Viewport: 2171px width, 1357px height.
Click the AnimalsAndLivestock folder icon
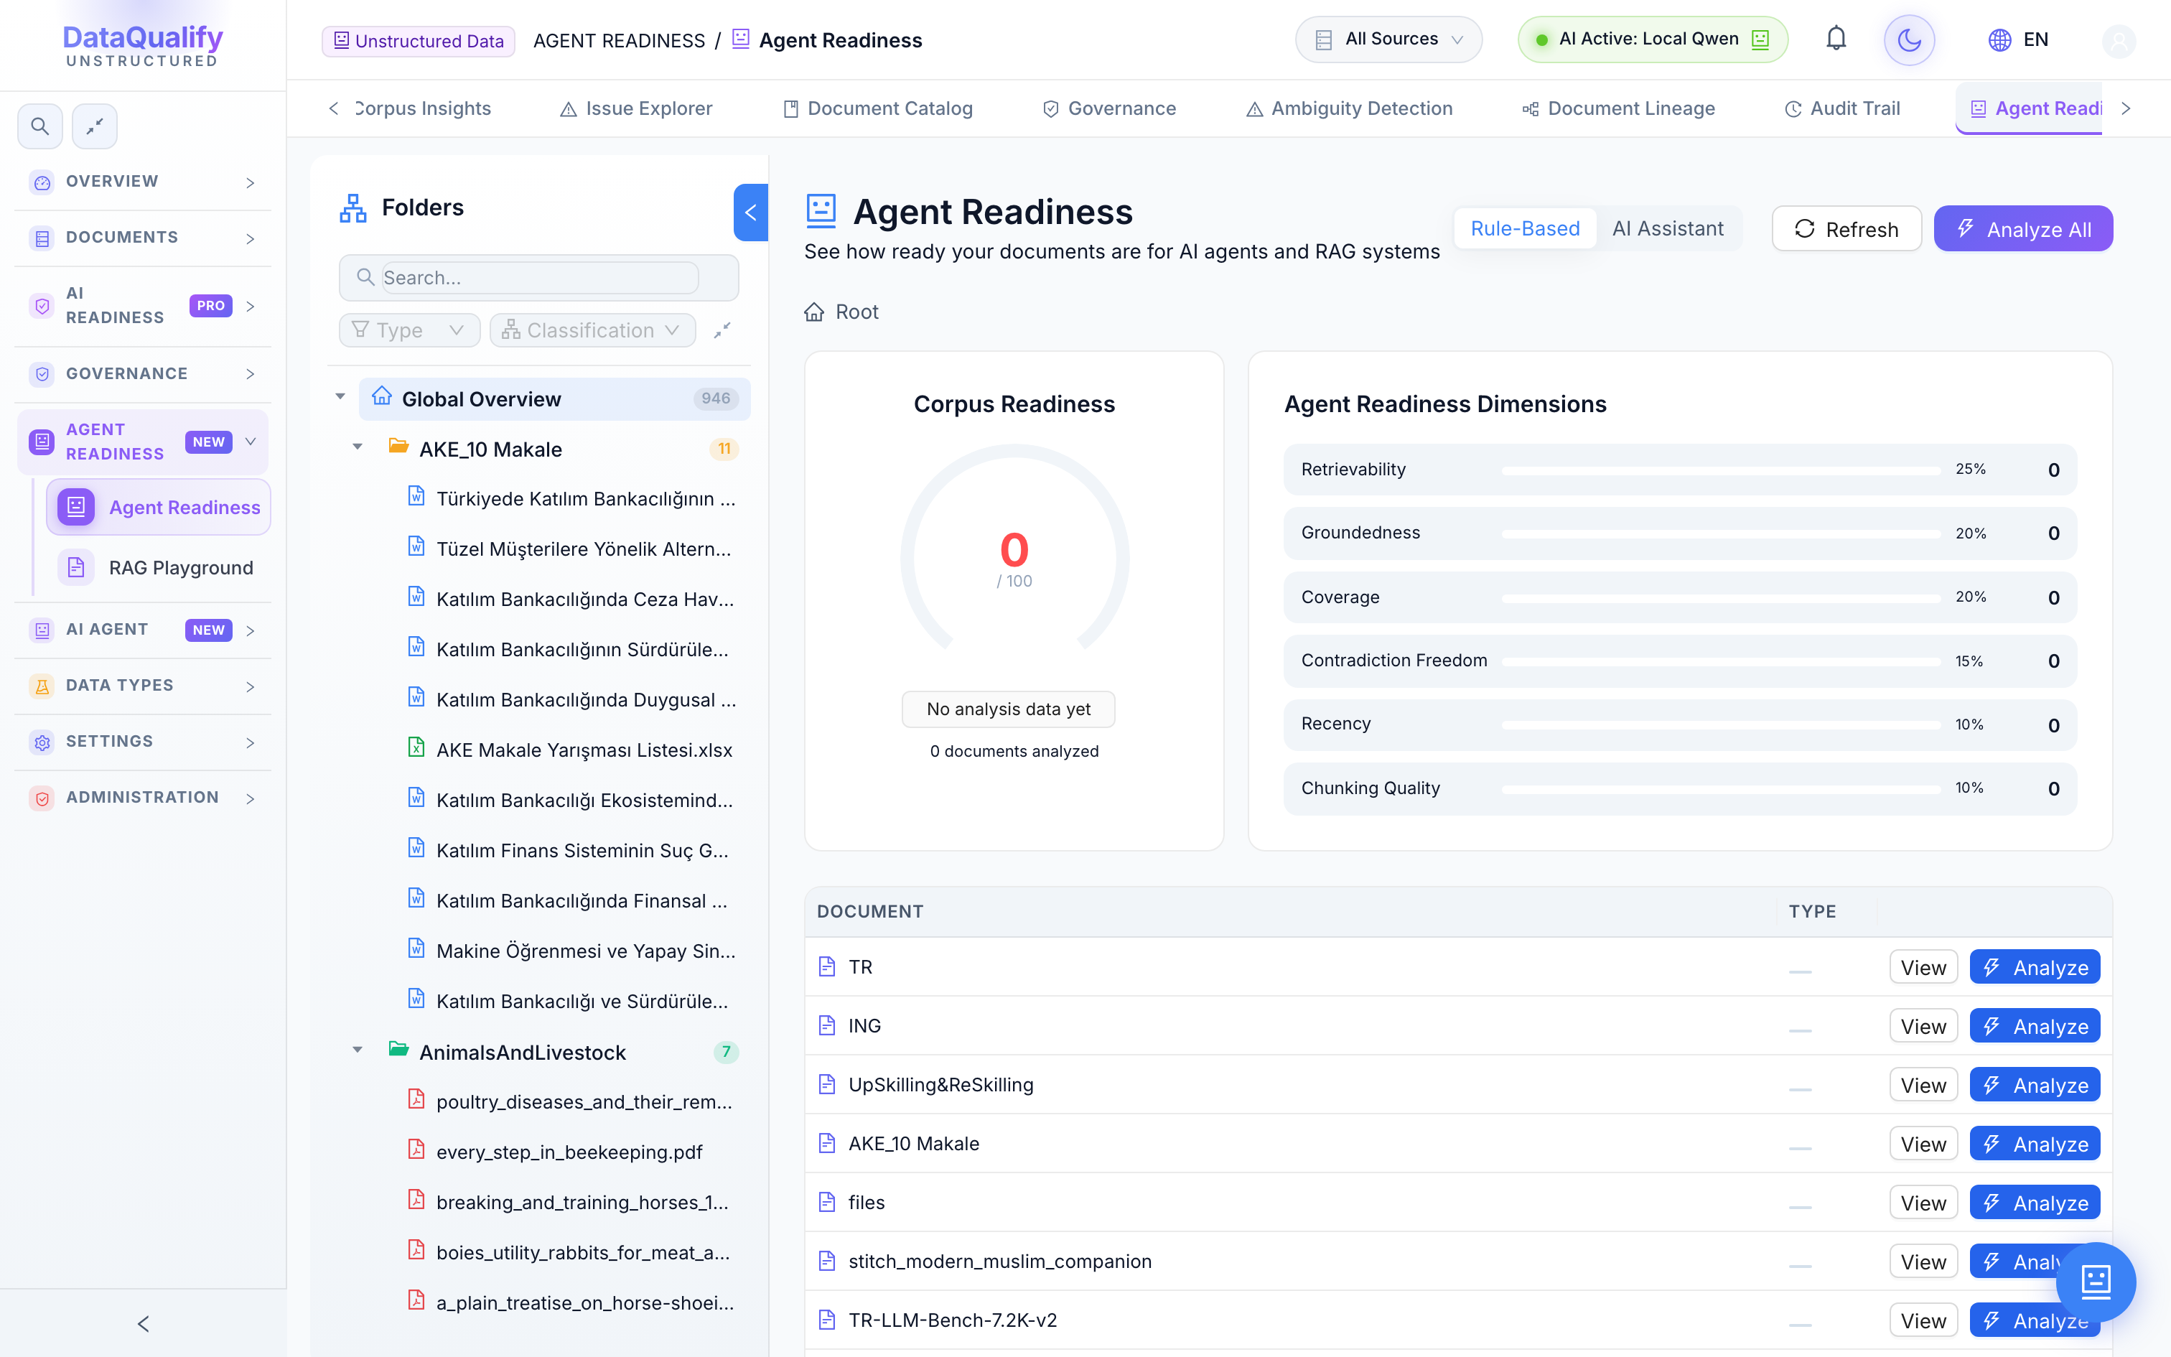coord(398,1050)
